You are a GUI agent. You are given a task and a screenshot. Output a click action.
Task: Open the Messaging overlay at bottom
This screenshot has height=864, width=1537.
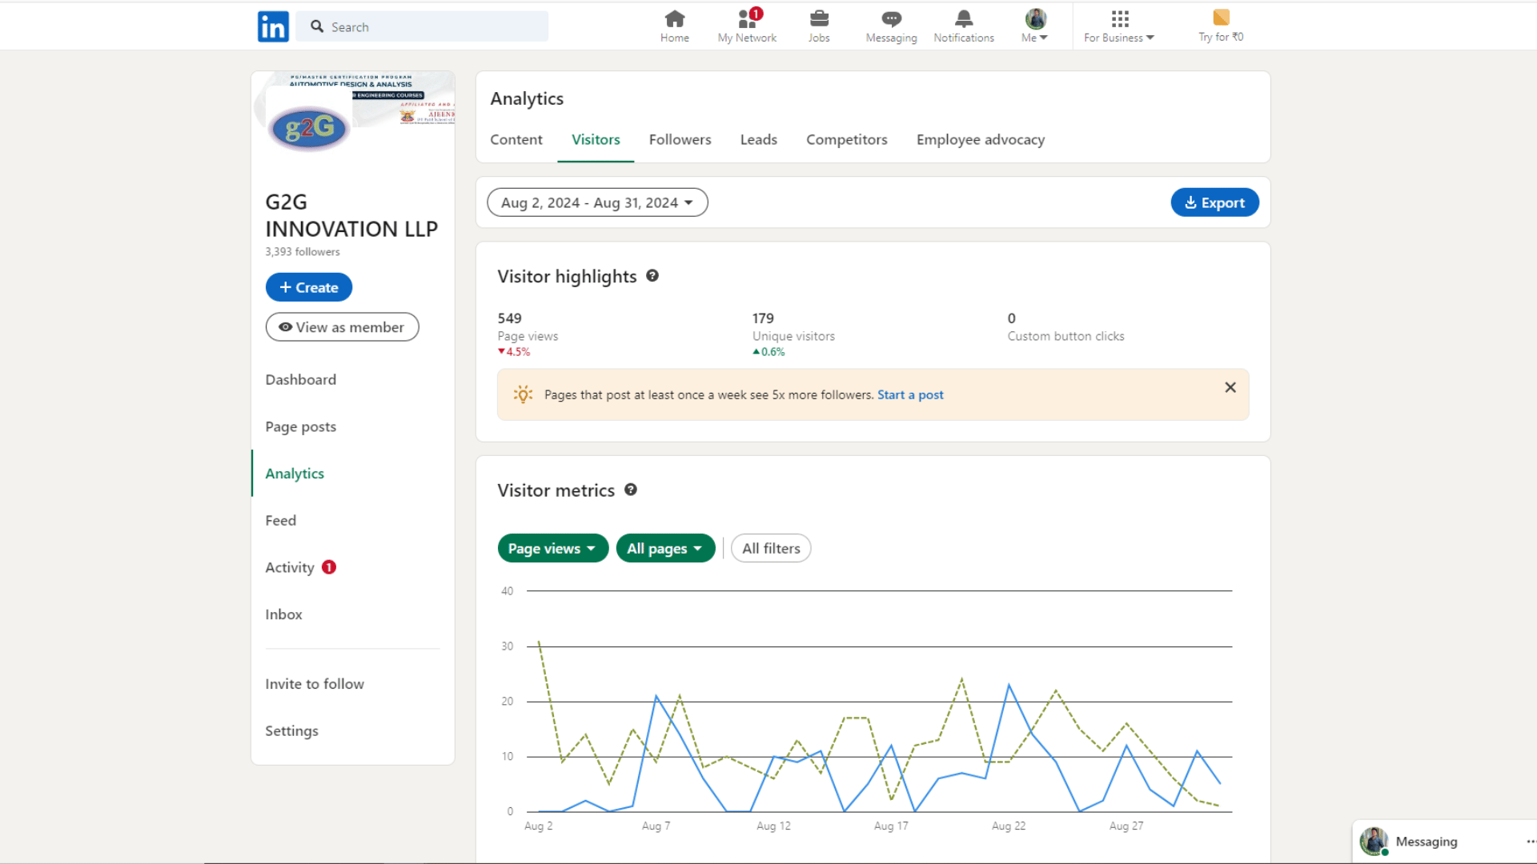1427,842
